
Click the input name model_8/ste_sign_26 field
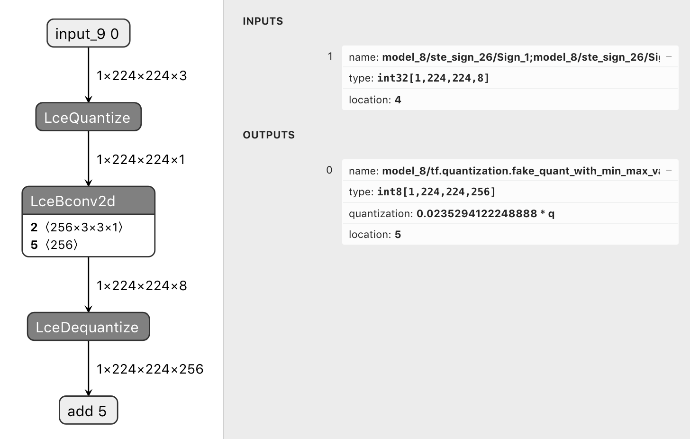(x=510, y=57)
